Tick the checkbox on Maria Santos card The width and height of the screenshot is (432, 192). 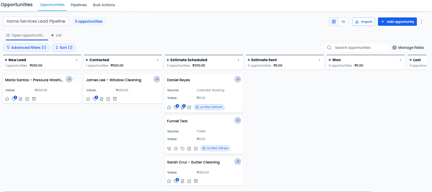77,80
